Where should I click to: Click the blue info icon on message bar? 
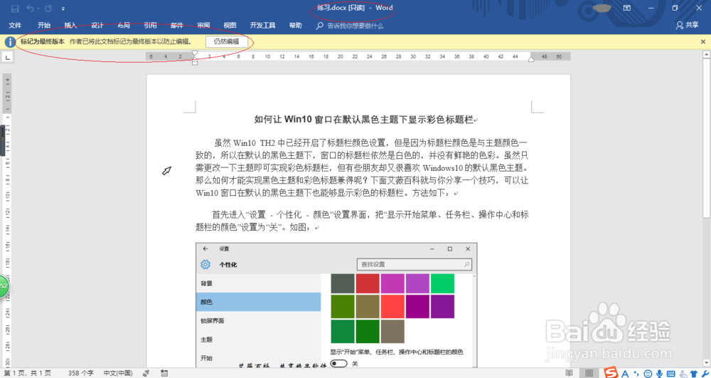click(x=9, y=42)
